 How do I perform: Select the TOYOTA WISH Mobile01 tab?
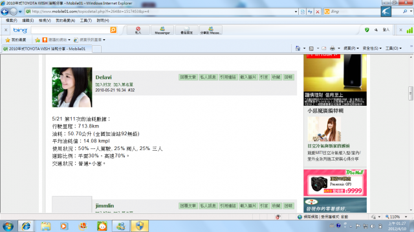click(47, 49)
